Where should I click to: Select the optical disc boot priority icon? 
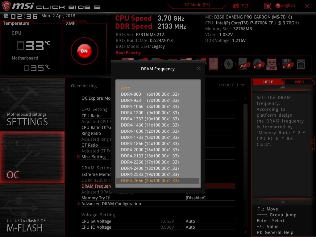click(229, 64)
